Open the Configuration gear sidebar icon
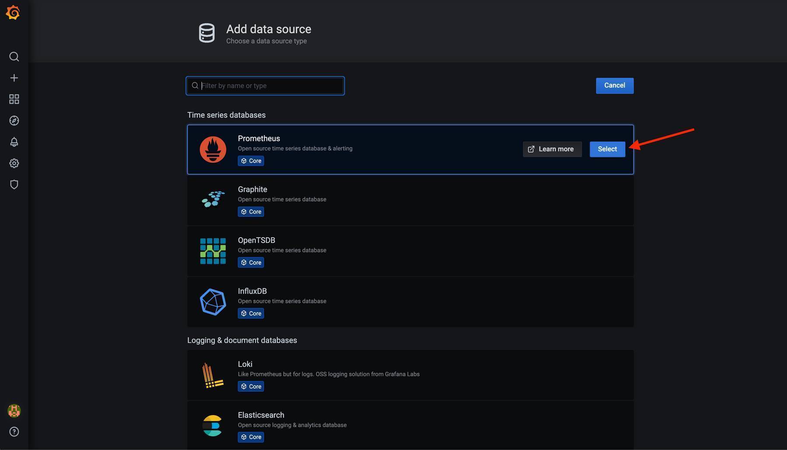Screen dimensions: 787x450 click(x=14, y=163)
